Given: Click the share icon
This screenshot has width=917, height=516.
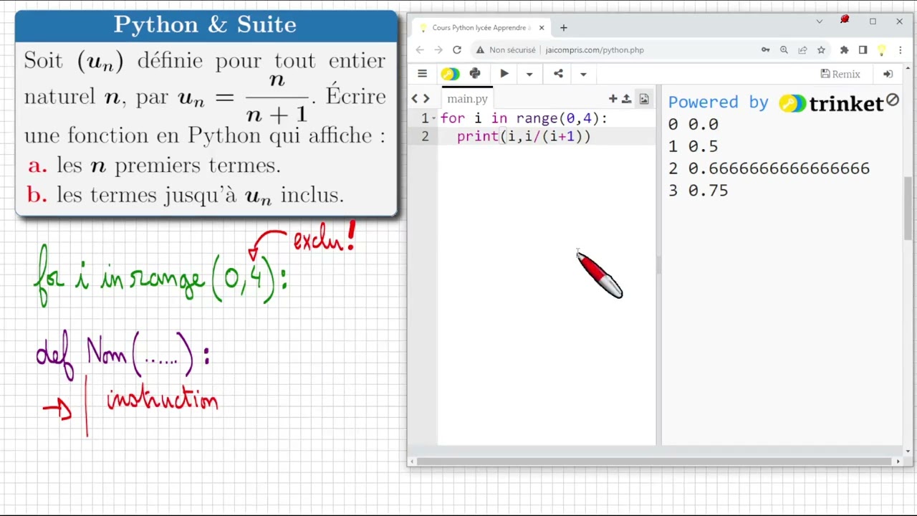Looking at the screenshot, I should pyautogui.click(x=558, y=74).
